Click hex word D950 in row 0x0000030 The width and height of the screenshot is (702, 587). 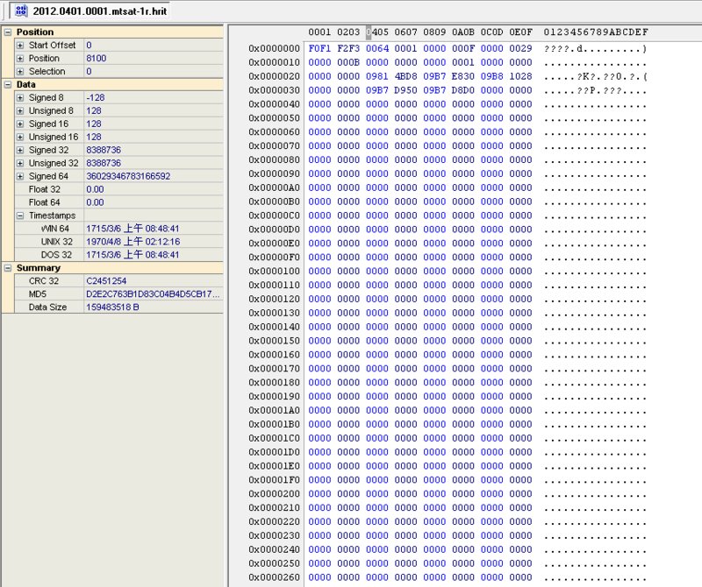coord(405,90)
